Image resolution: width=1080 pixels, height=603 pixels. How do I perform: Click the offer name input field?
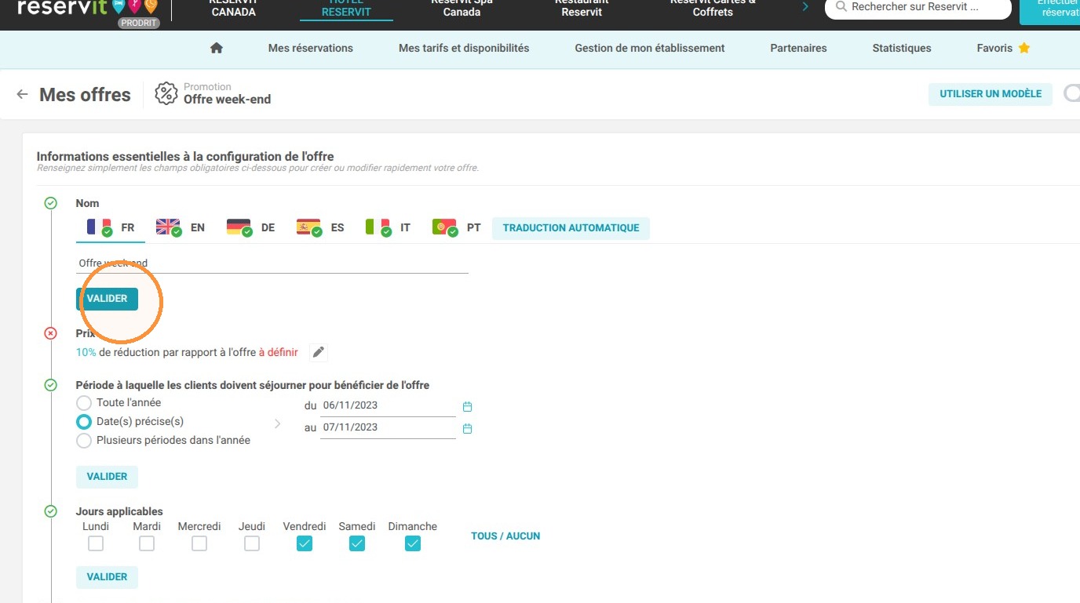pos(272,263)
